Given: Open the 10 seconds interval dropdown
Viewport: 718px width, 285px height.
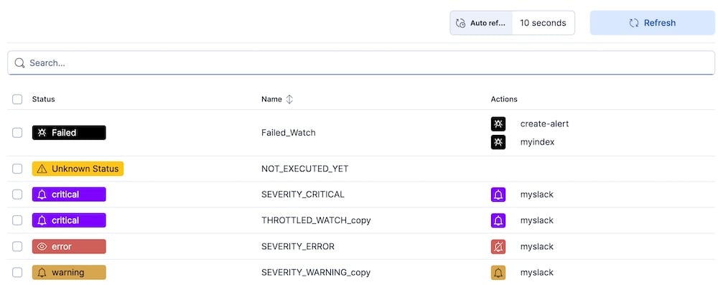Looking at the screenshot, I should coord(543,23).
